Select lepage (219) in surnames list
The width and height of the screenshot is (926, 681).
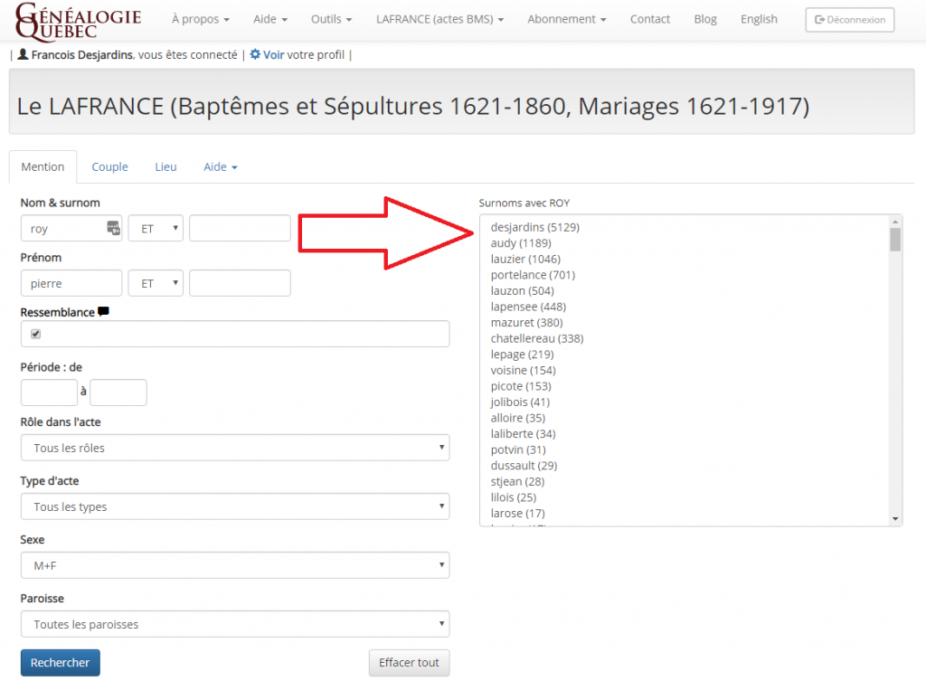tap(522, 355)
